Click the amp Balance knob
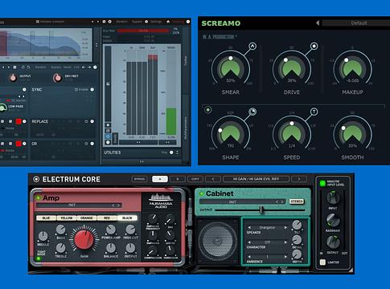The height and width of the screenshot is (289, 390). coord(111,248)
